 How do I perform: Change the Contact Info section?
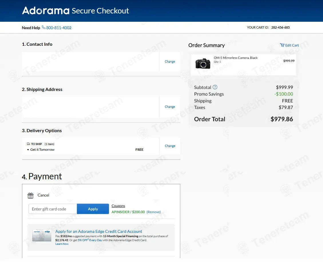(x=170, y=61)
